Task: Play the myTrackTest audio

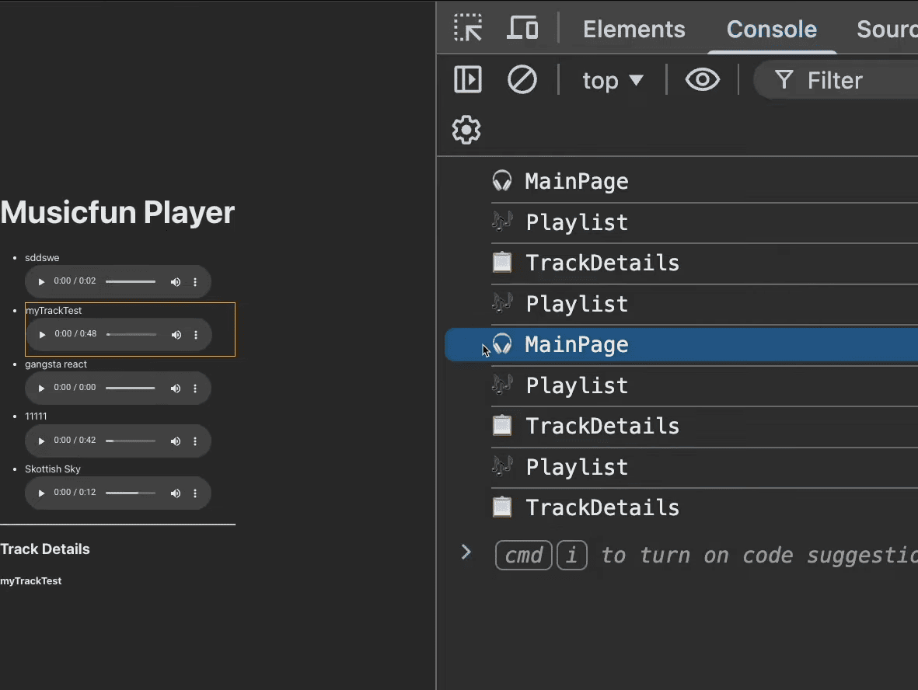Action: 43,335
